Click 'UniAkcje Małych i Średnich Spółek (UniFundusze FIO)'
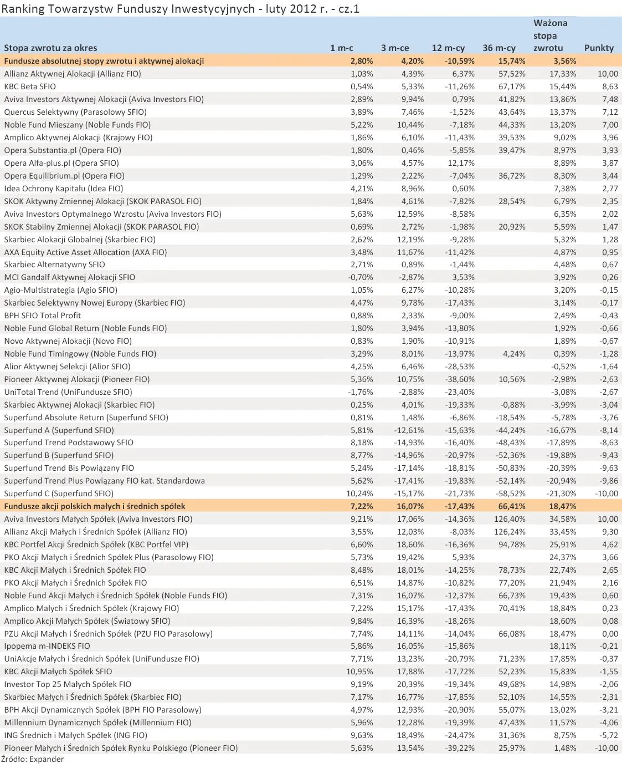Screen dimensions: 622x768 (102, 659)
